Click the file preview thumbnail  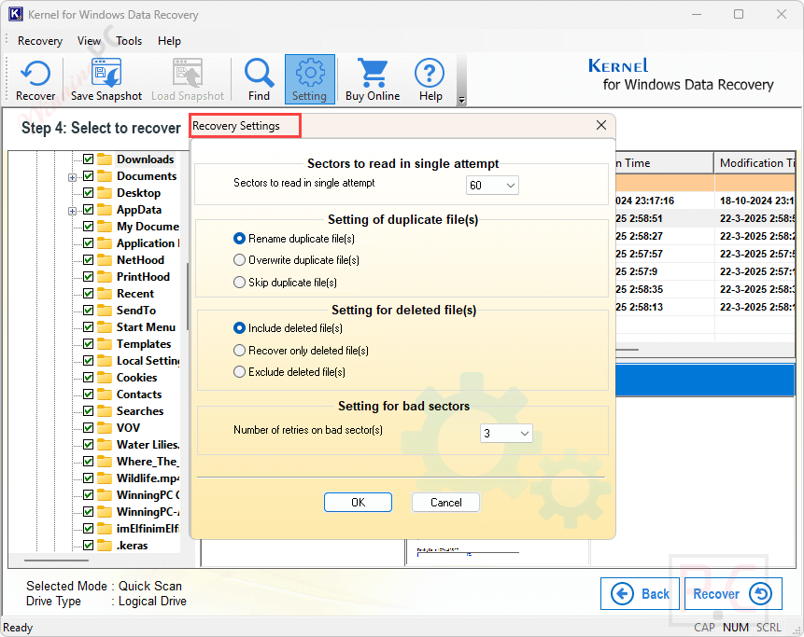[467, 552]
